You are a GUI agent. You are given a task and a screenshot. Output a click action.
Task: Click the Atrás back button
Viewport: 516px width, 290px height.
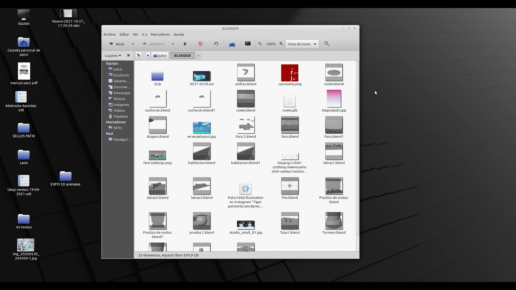click(x=117, y=44)
